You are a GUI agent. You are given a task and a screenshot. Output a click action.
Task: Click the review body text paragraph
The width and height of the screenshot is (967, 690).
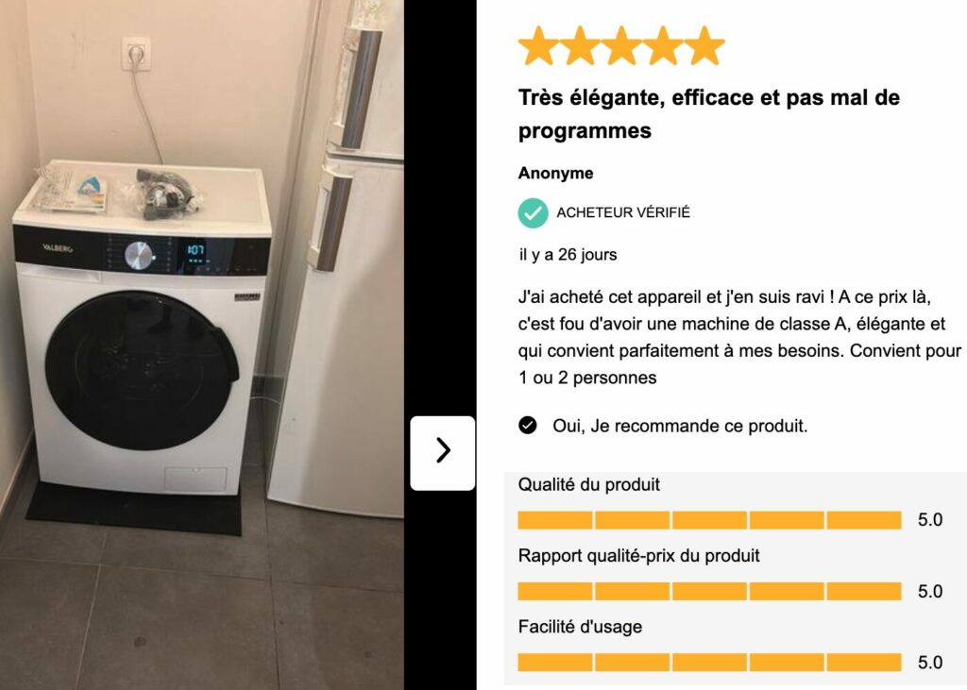[739, 337]
